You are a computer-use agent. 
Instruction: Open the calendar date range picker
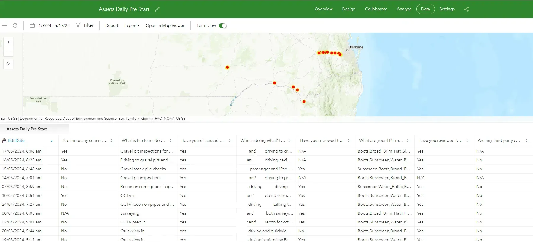32,25
